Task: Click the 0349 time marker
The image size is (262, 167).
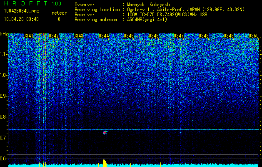Action: (229, 36)
